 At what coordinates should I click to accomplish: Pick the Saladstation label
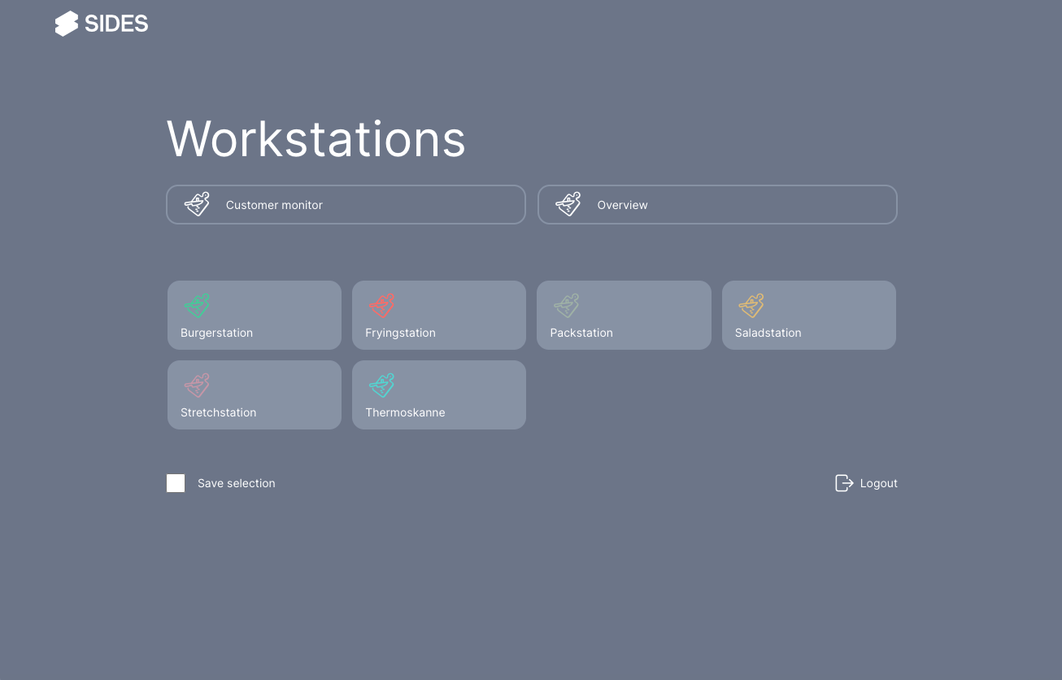coord(768,333)
